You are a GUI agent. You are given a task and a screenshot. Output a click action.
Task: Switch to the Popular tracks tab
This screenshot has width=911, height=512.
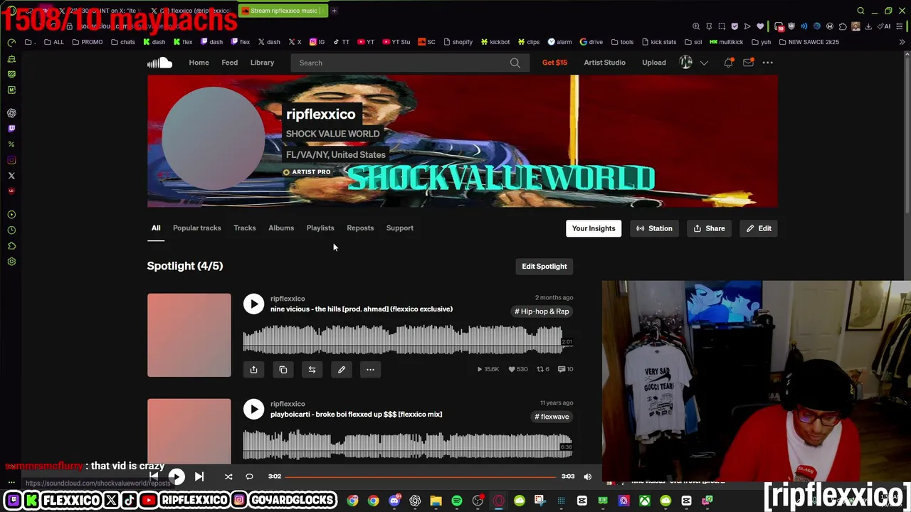click(x=197, y=228)
